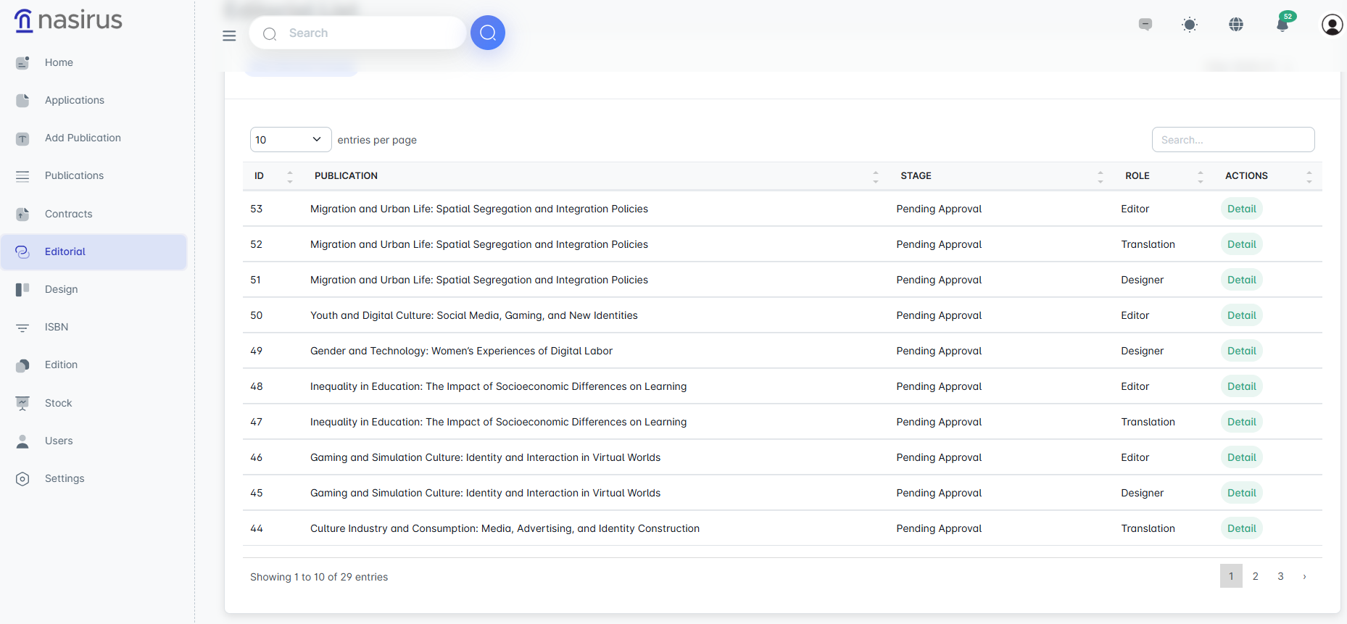Click the hamburger menu icon to collapse sidebar

pos(229,36)
